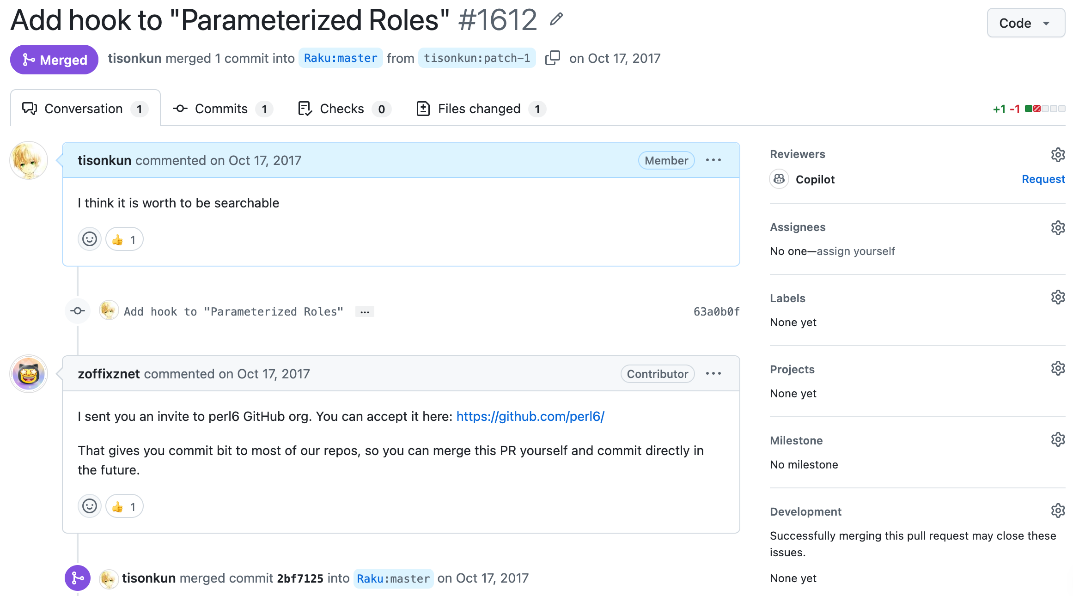Click the +1 -1 diffstat text

(1006, 109)
